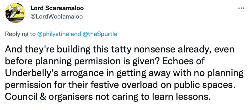Screen dimensions: 249x110
Task: Click the 'Replying to' label
Action: [20, 34]
